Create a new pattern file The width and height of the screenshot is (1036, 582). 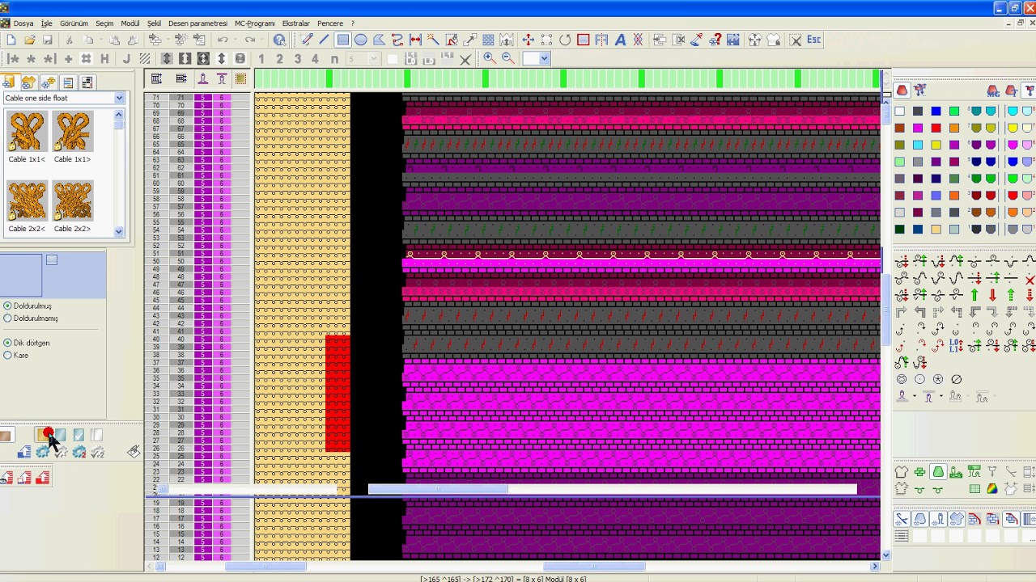[x=11, y=40]
